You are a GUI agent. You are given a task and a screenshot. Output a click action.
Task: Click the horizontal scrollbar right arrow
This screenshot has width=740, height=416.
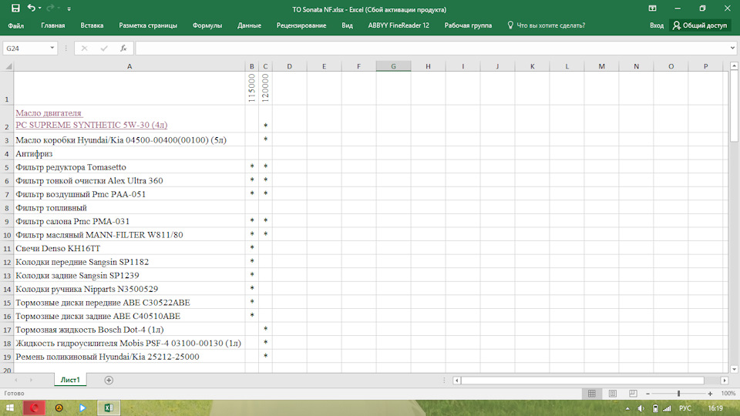pyautogui.click(x=725, y=380)
